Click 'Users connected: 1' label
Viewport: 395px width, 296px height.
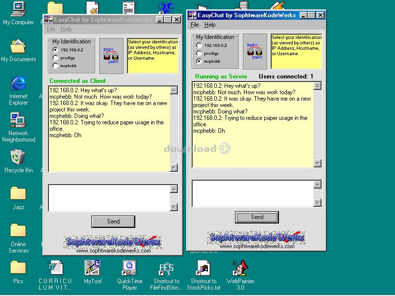(x=286, y=76)
